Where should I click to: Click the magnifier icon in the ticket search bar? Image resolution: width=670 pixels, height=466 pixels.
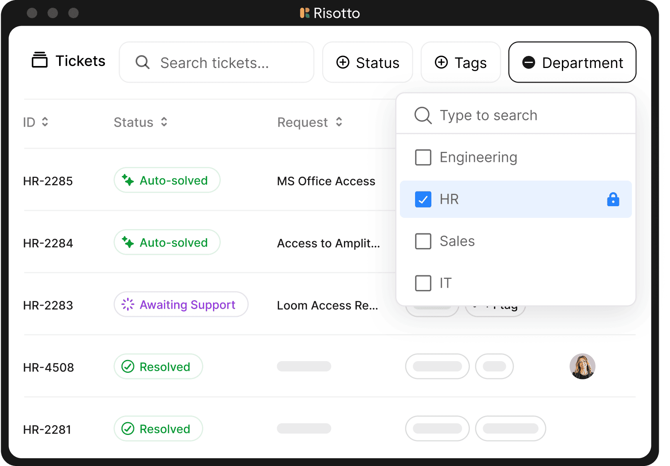coord(142,62)
